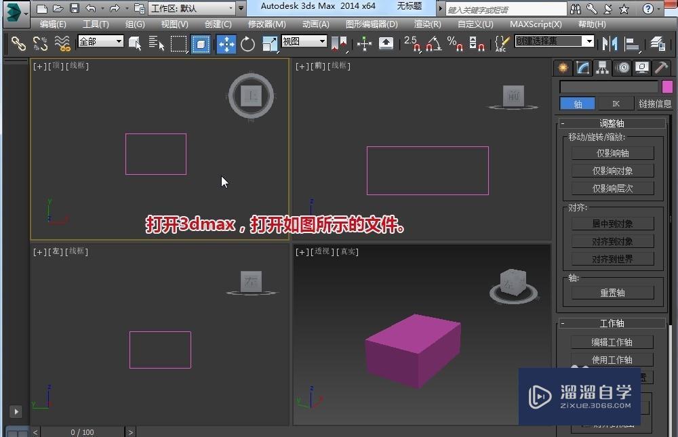Open the 视图 reference coordinate dropdown
Viewport: 678px width, 437px height.
pyautogui.click(x=303, y=41)
